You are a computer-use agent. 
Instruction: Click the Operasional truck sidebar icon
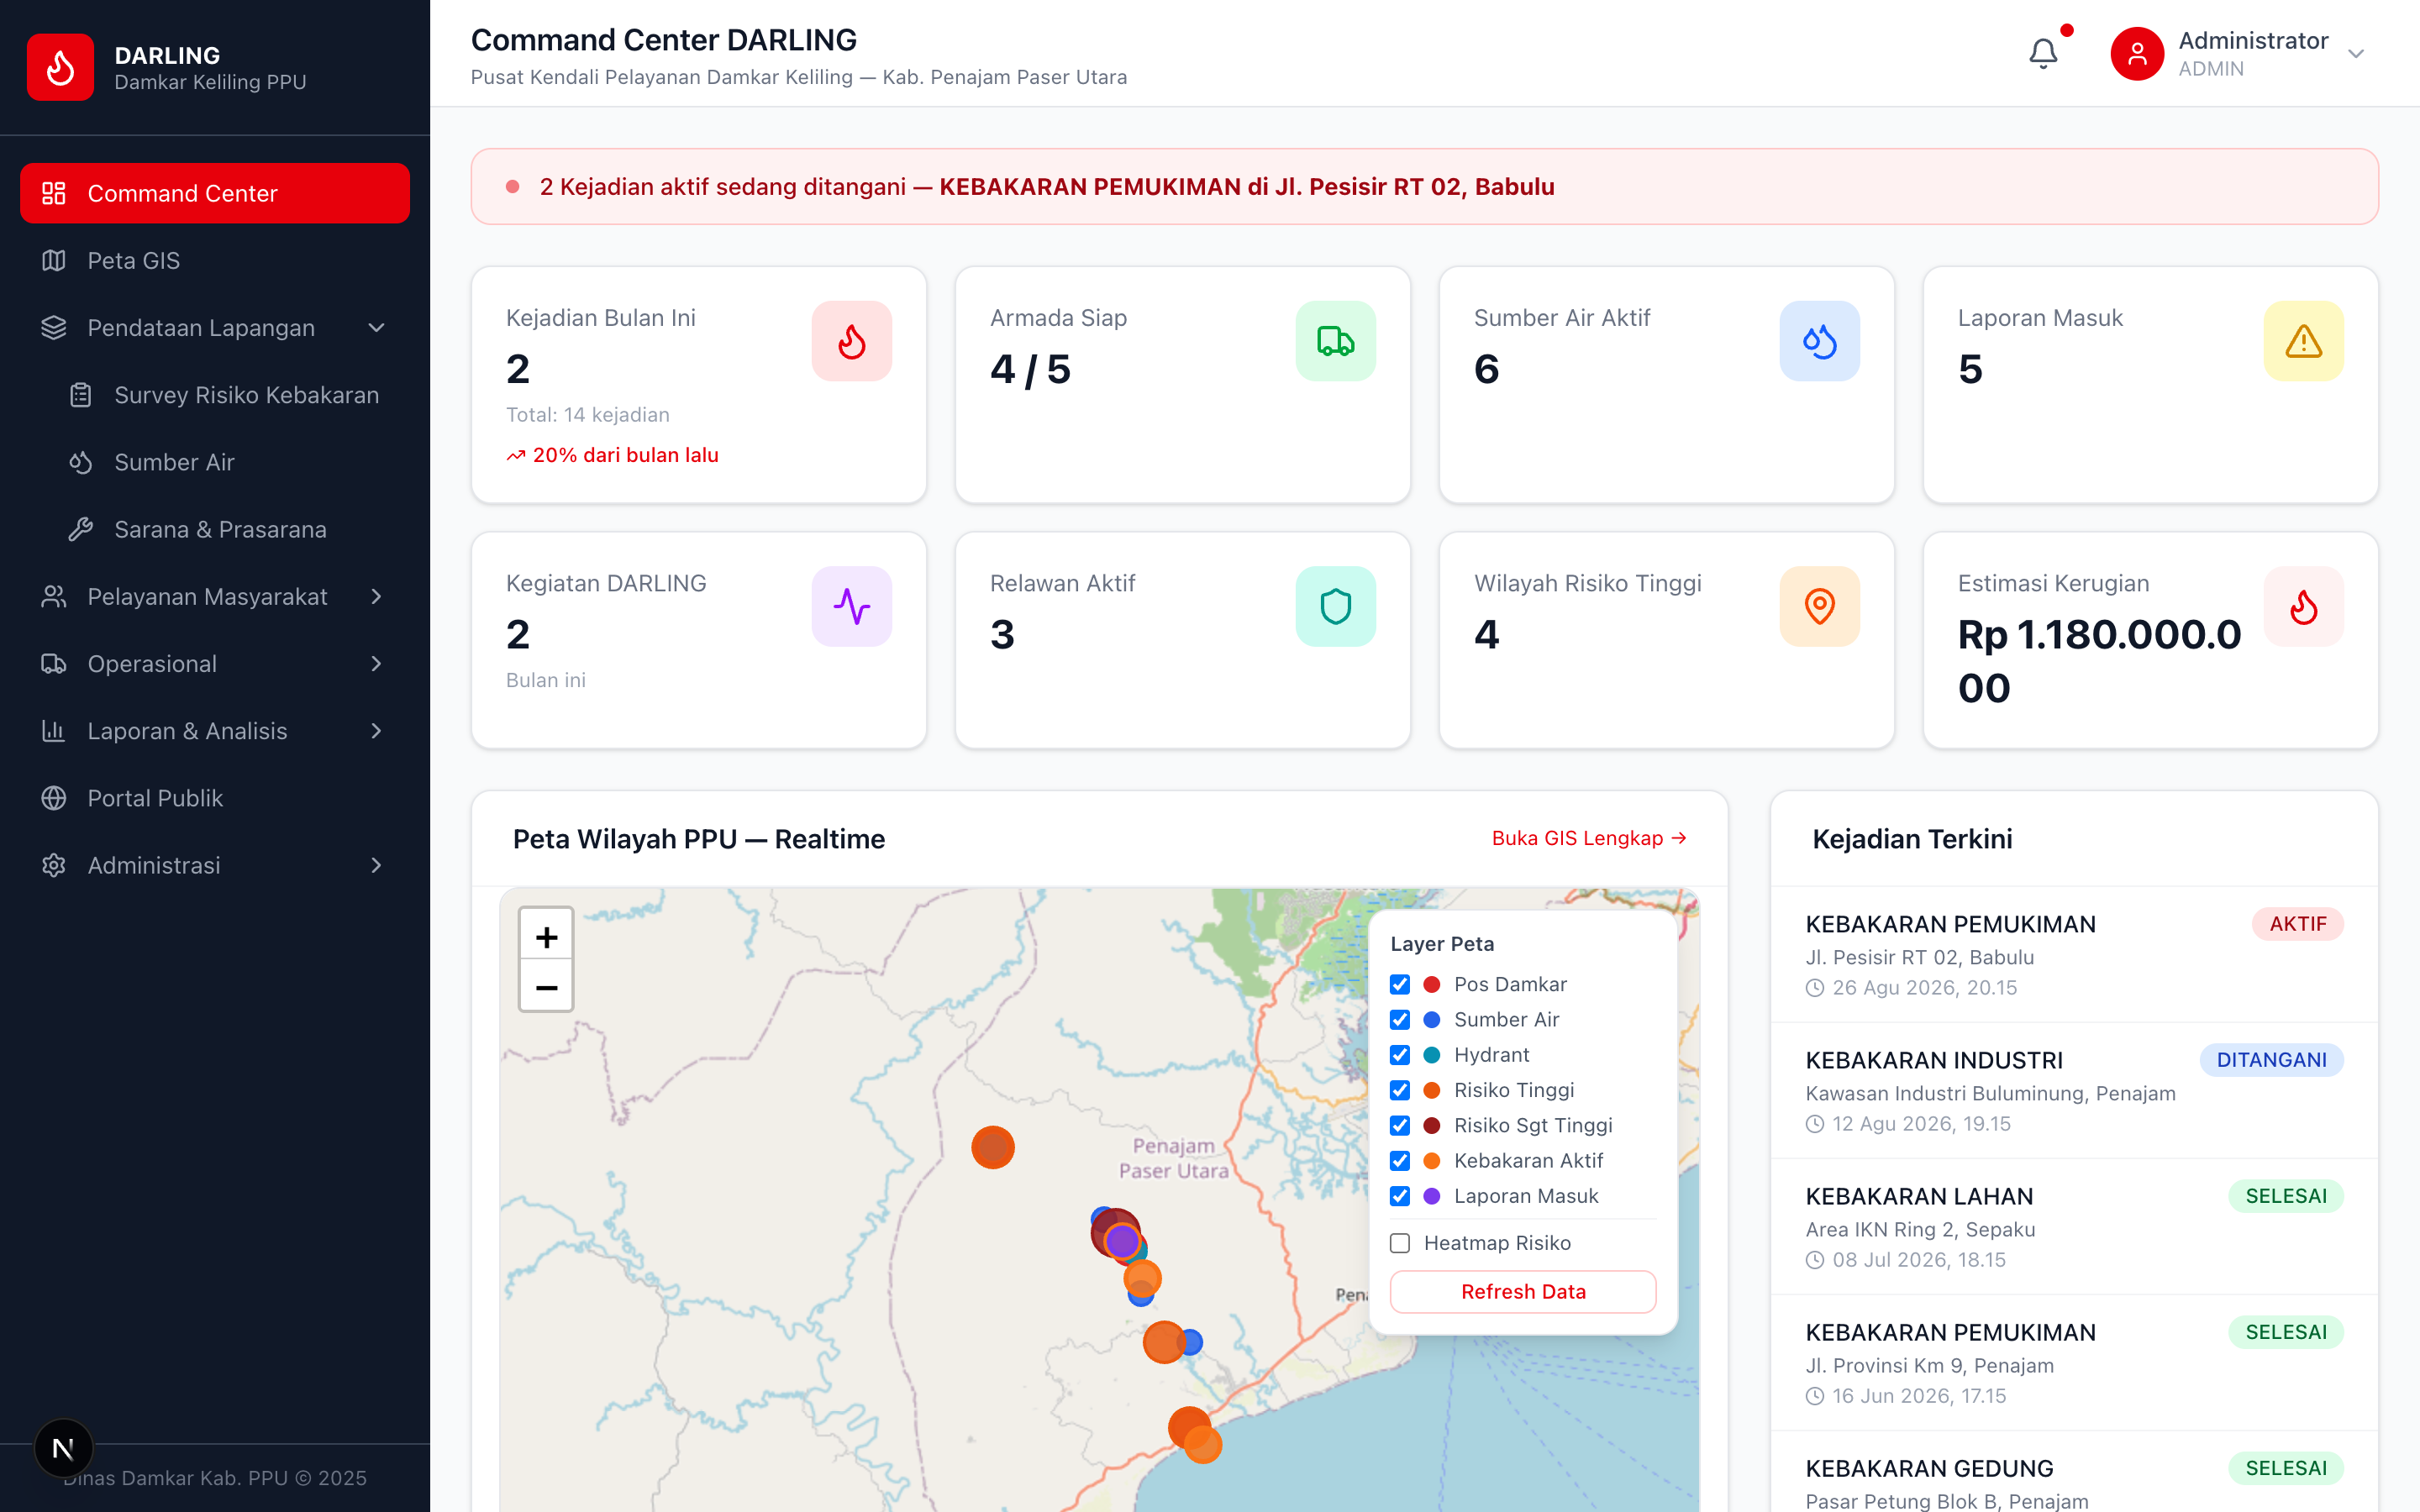(54, 664)
